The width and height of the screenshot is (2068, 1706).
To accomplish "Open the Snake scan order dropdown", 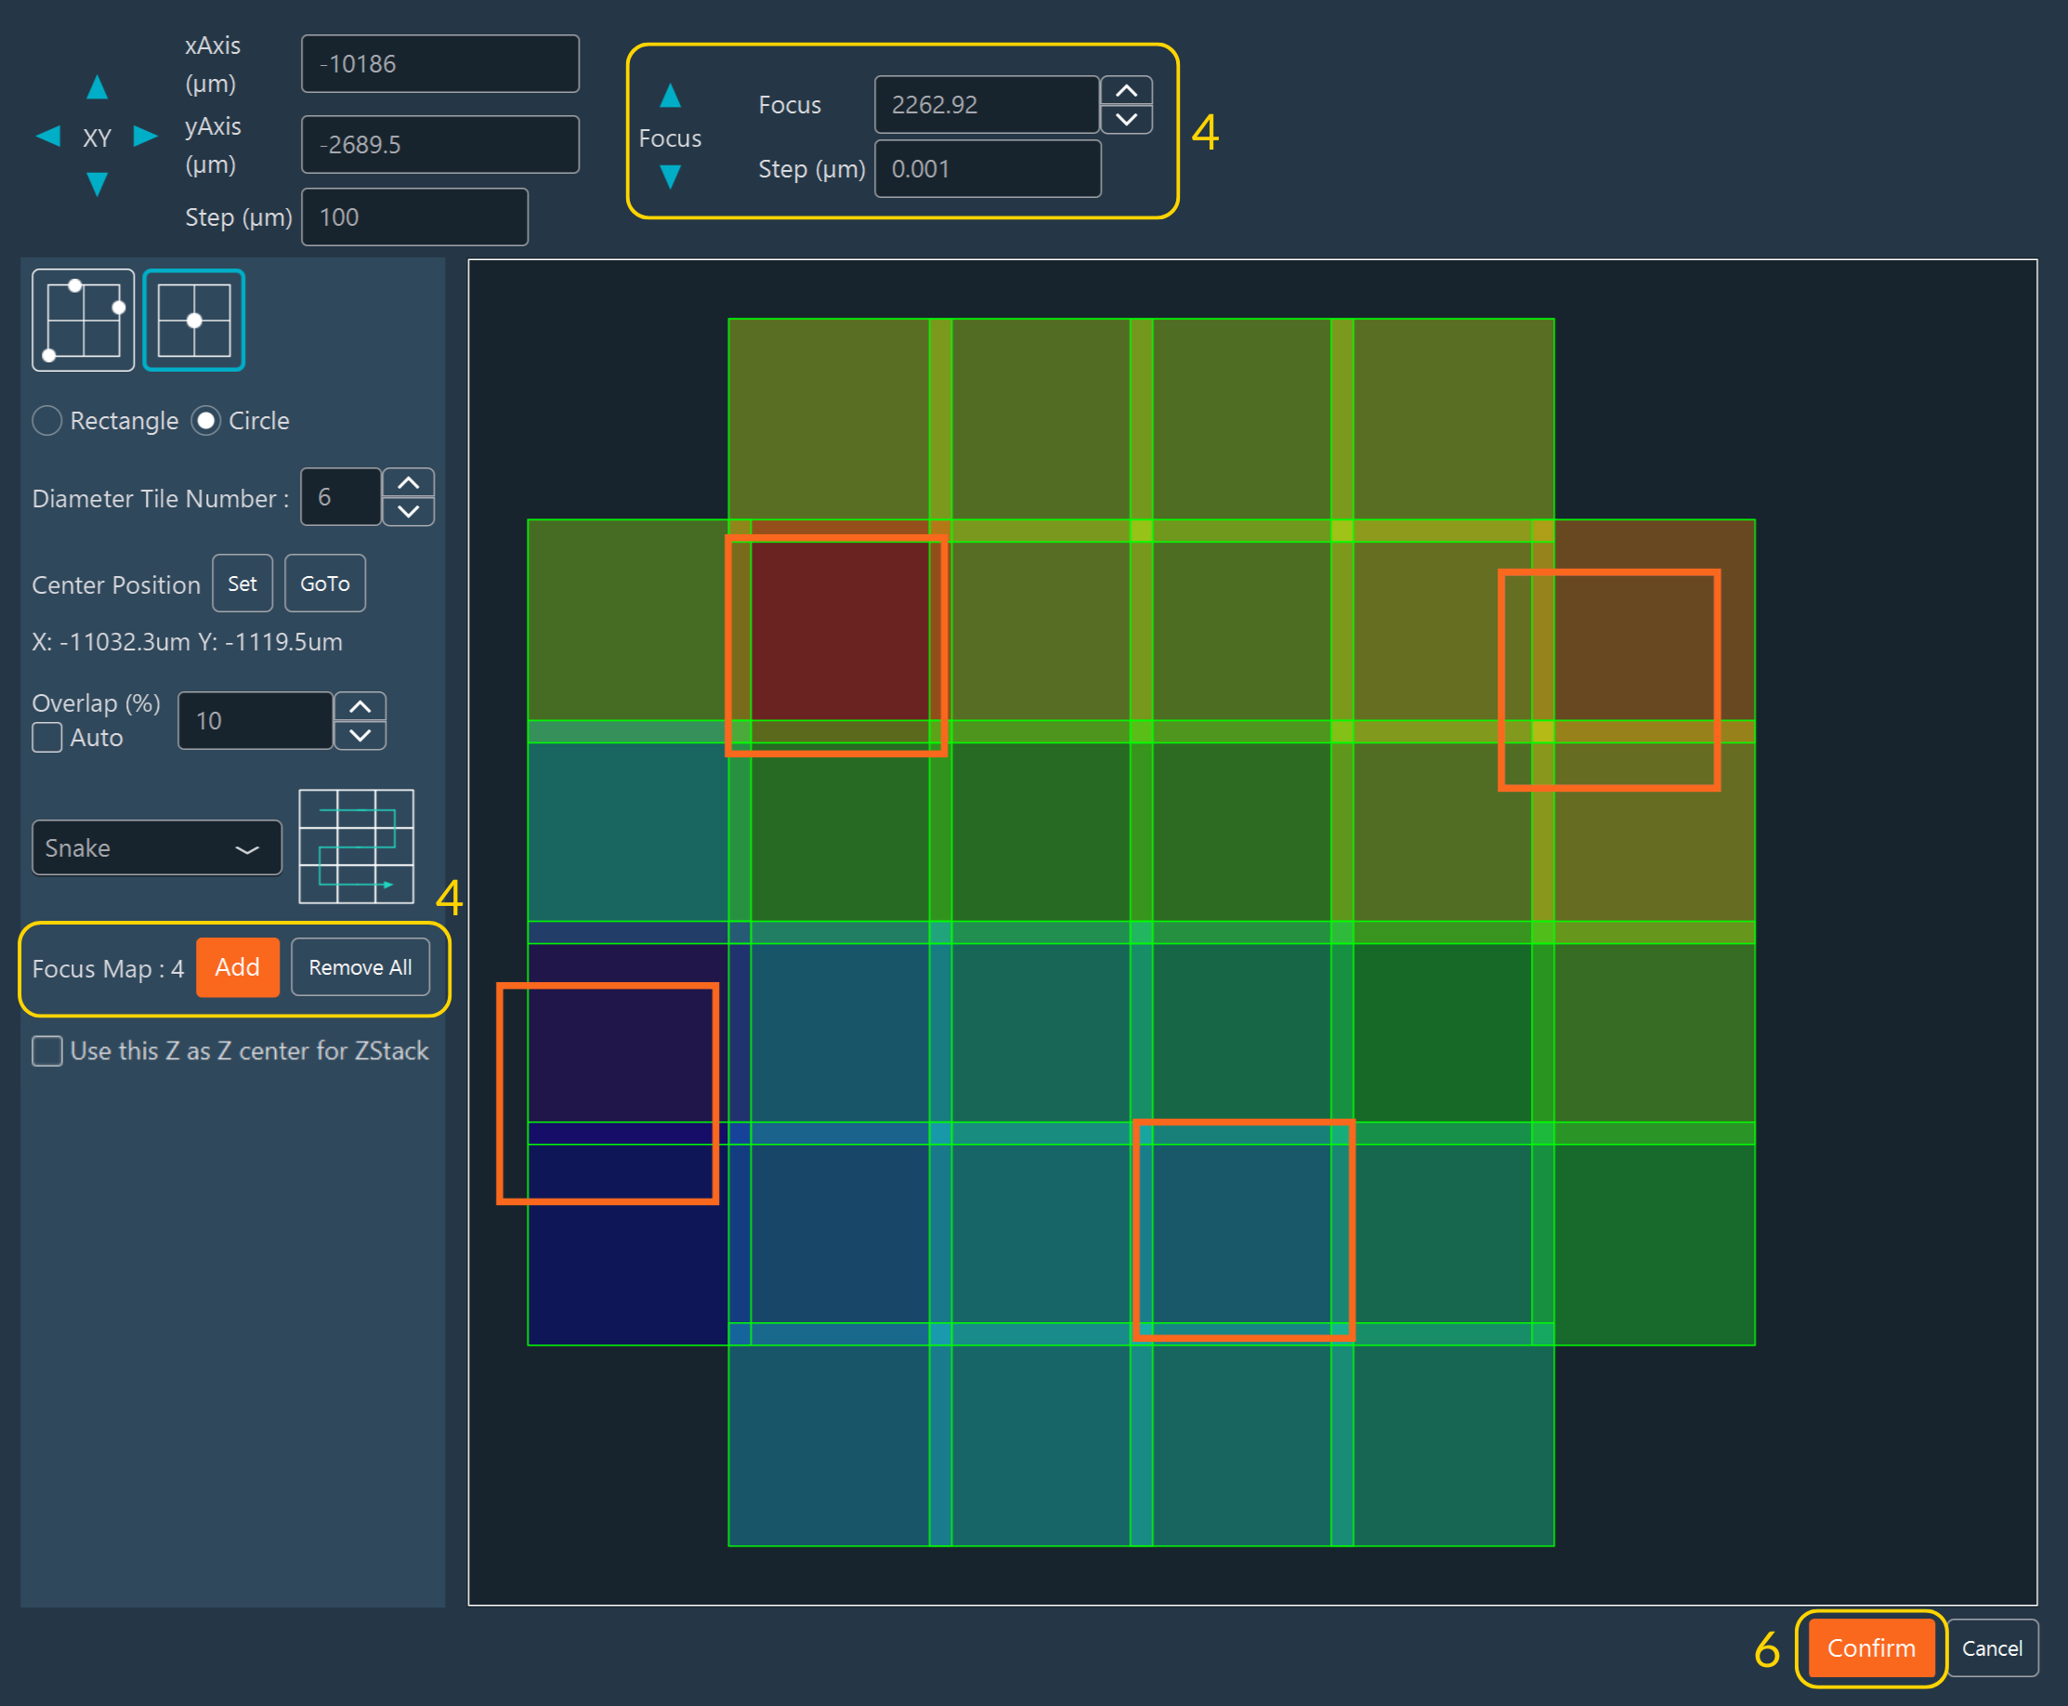I will click(x=156, y=847).
